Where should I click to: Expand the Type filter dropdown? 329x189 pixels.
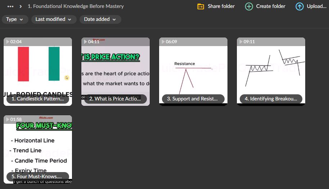pos(15,19)
